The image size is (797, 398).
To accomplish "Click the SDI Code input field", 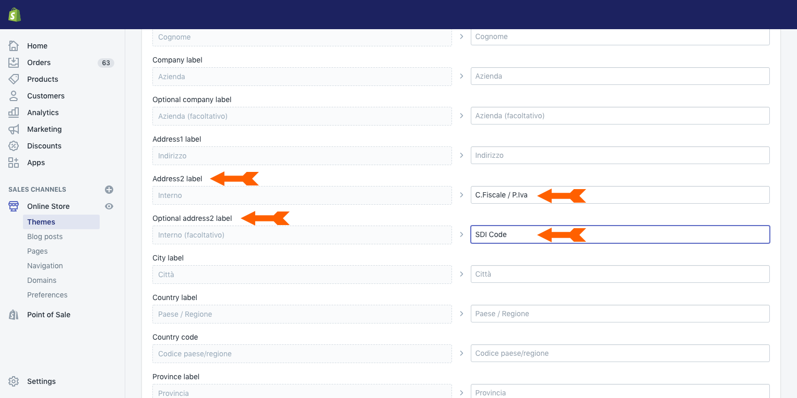I will (620, 234).
